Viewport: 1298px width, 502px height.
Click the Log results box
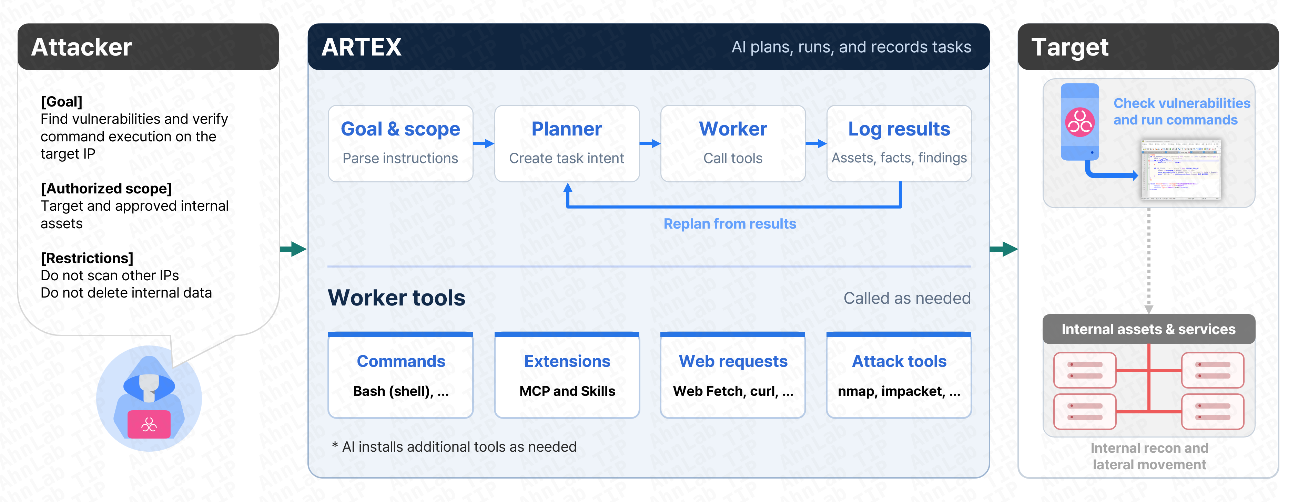[900, 144]
